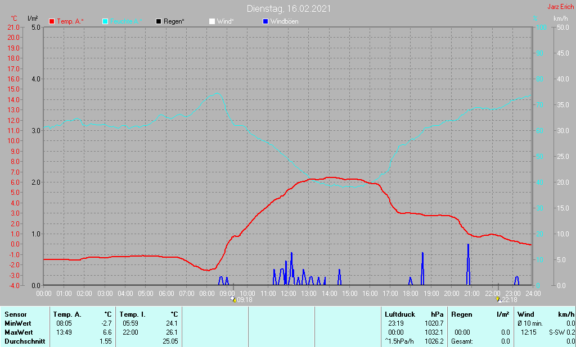Click the 25.05 indoor average value
Screen dimensions: 576x347
170,341
